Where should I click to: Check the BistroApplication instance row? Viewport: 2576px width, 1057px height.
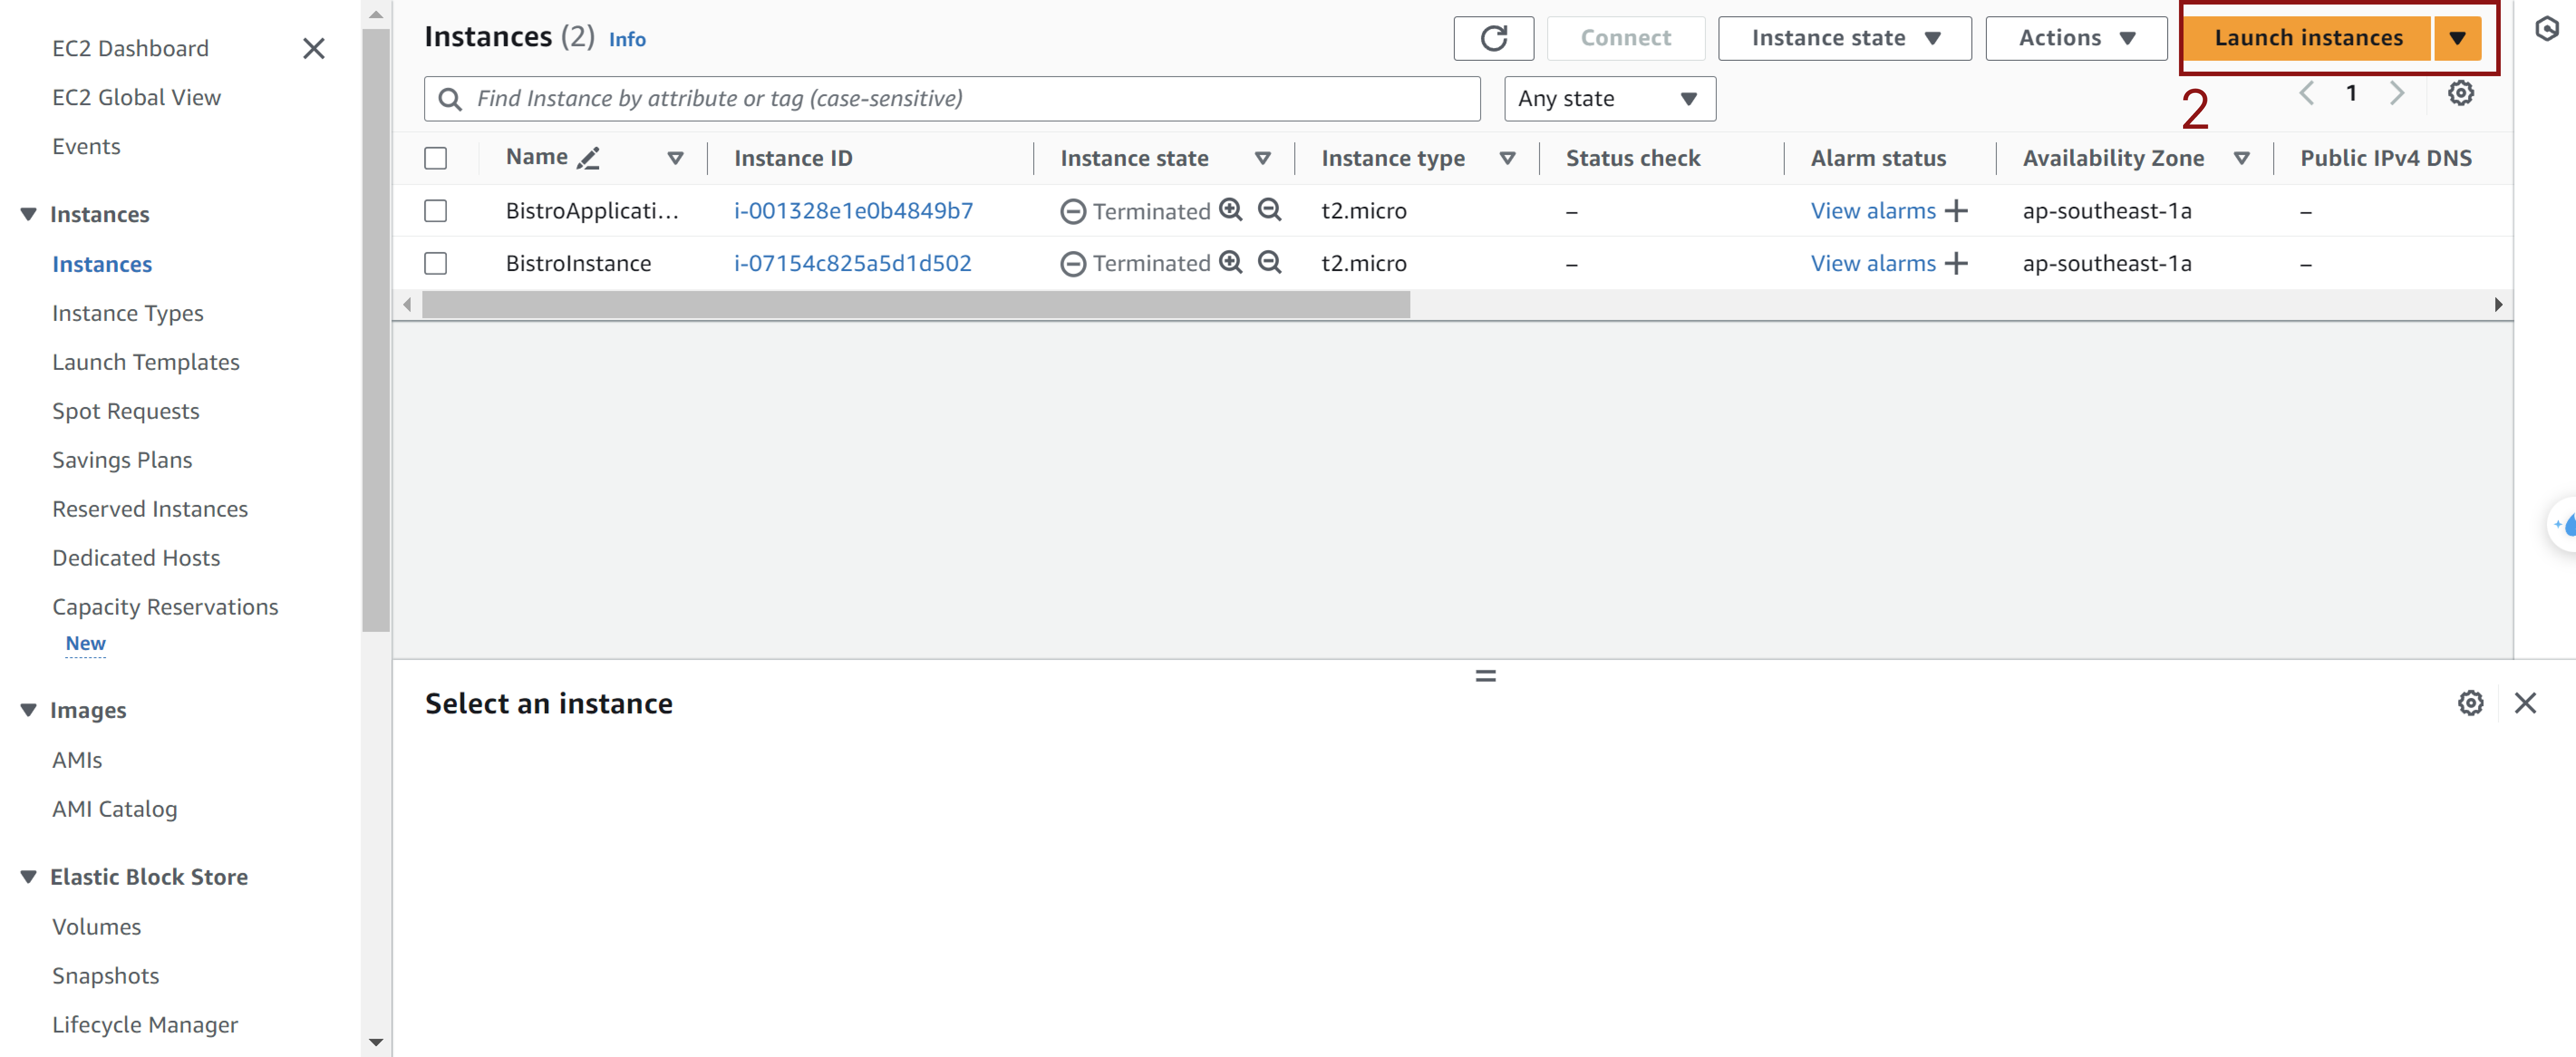coord(435,211)
